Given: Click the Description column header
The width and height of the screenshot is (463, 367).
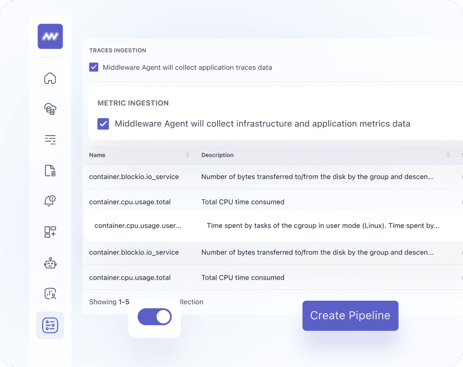Looking at the screenshot, I should point(217,155).
